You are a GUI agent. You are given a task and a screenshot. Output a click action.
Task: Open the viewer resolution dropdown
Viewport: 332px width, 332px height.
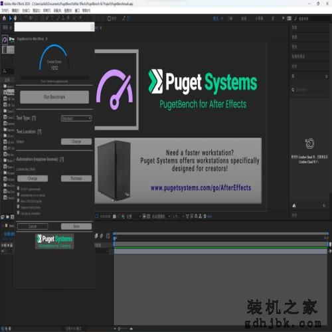tap(133, 216)
